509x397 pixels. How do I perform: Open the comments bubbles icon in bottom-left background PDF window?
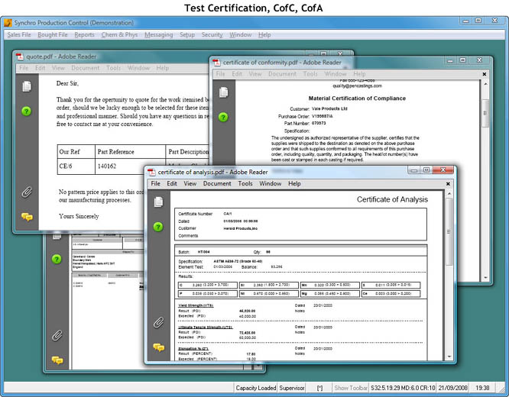57,360
